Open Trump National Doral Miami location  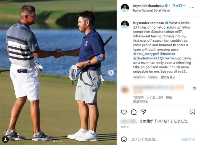coord(151,10)
